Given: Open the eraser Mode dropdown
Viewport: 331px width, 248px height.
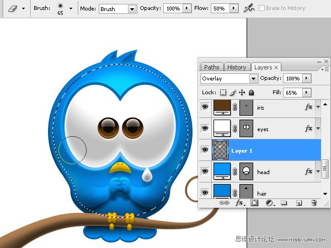Looking at the screenshot, I should (x=118, y=9).
